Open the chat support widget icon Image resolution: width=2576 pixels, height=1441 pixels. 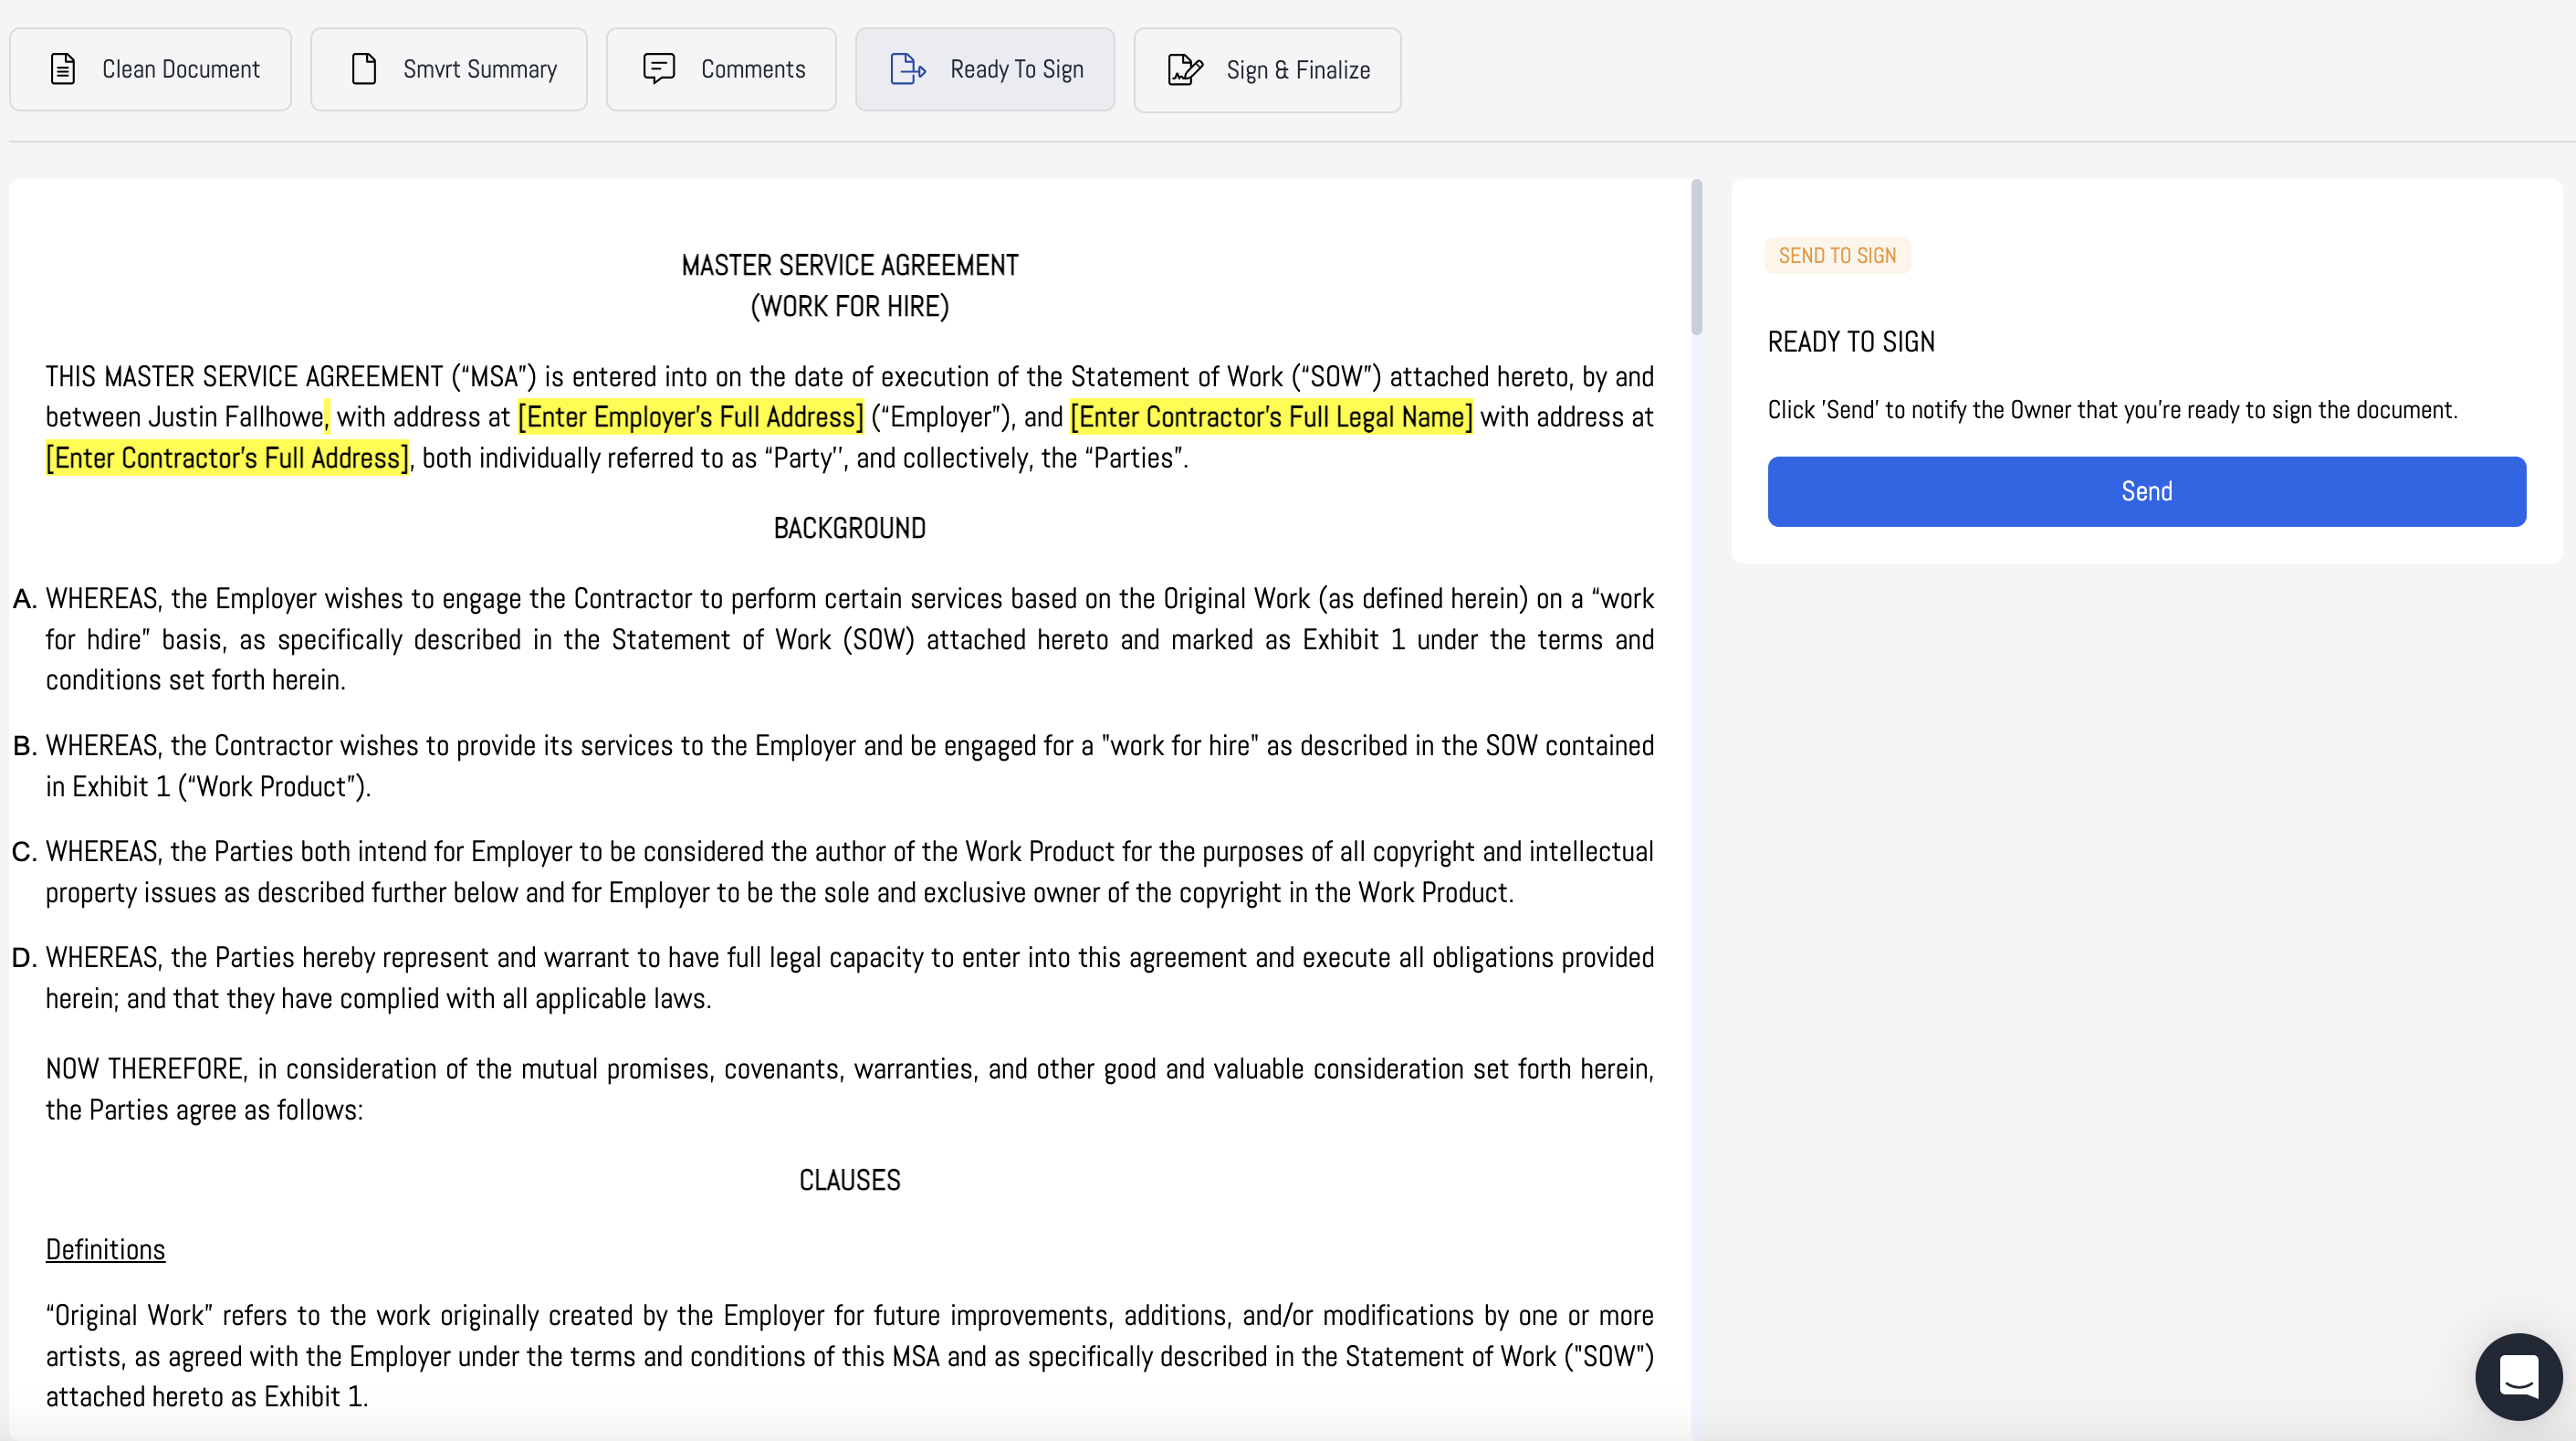coord(2518,1376)
